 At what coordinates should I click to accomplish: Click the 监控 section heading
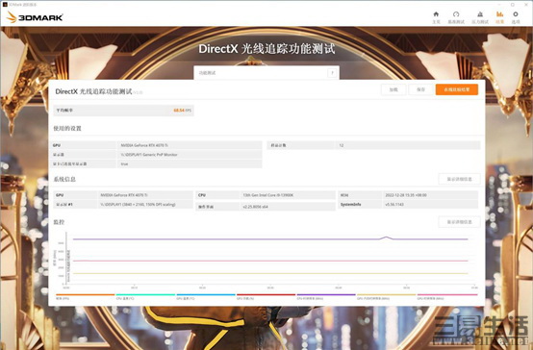(x=59, y=222)
